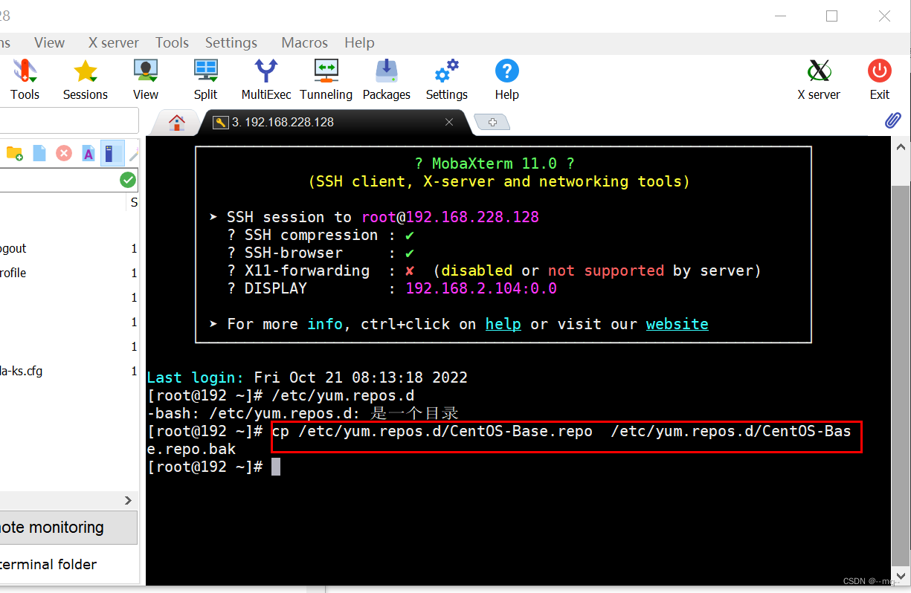
Task: Open a new tab with plus button
Action: click(492, 122)
